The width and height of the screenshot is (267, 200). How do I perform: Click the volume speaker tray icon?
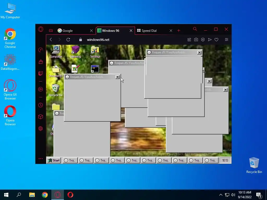point(233,195)
